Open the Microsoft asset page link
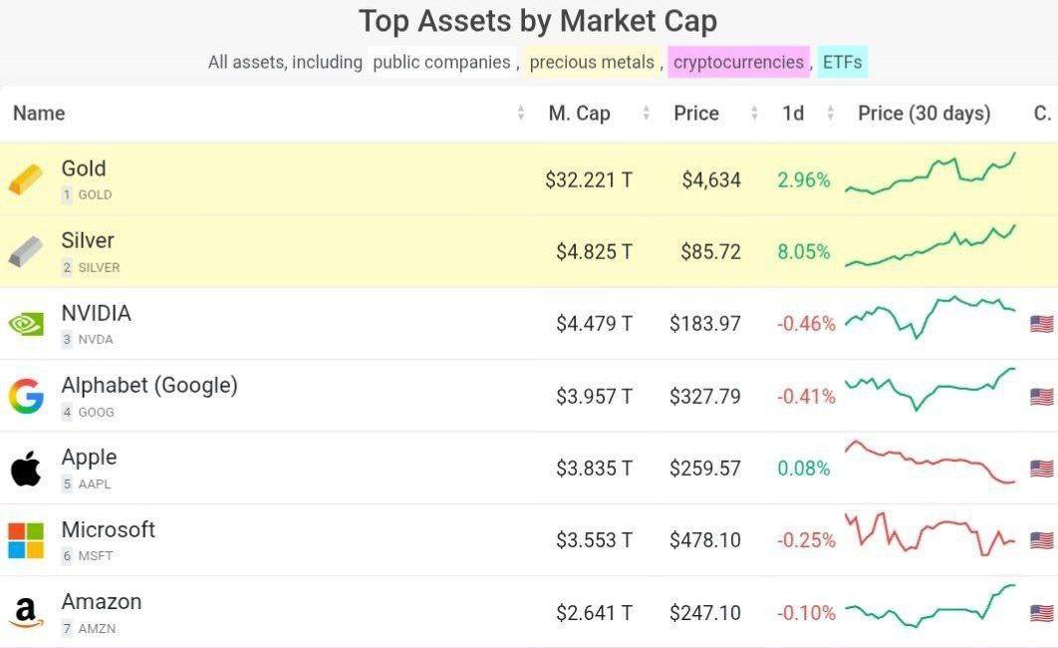 109,530
